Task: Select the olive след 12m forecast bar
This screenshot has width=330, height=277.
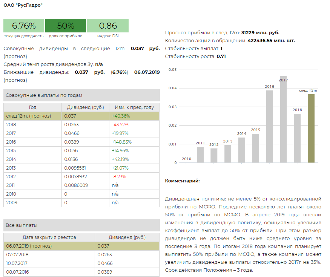Action: [x=311, y=128]
